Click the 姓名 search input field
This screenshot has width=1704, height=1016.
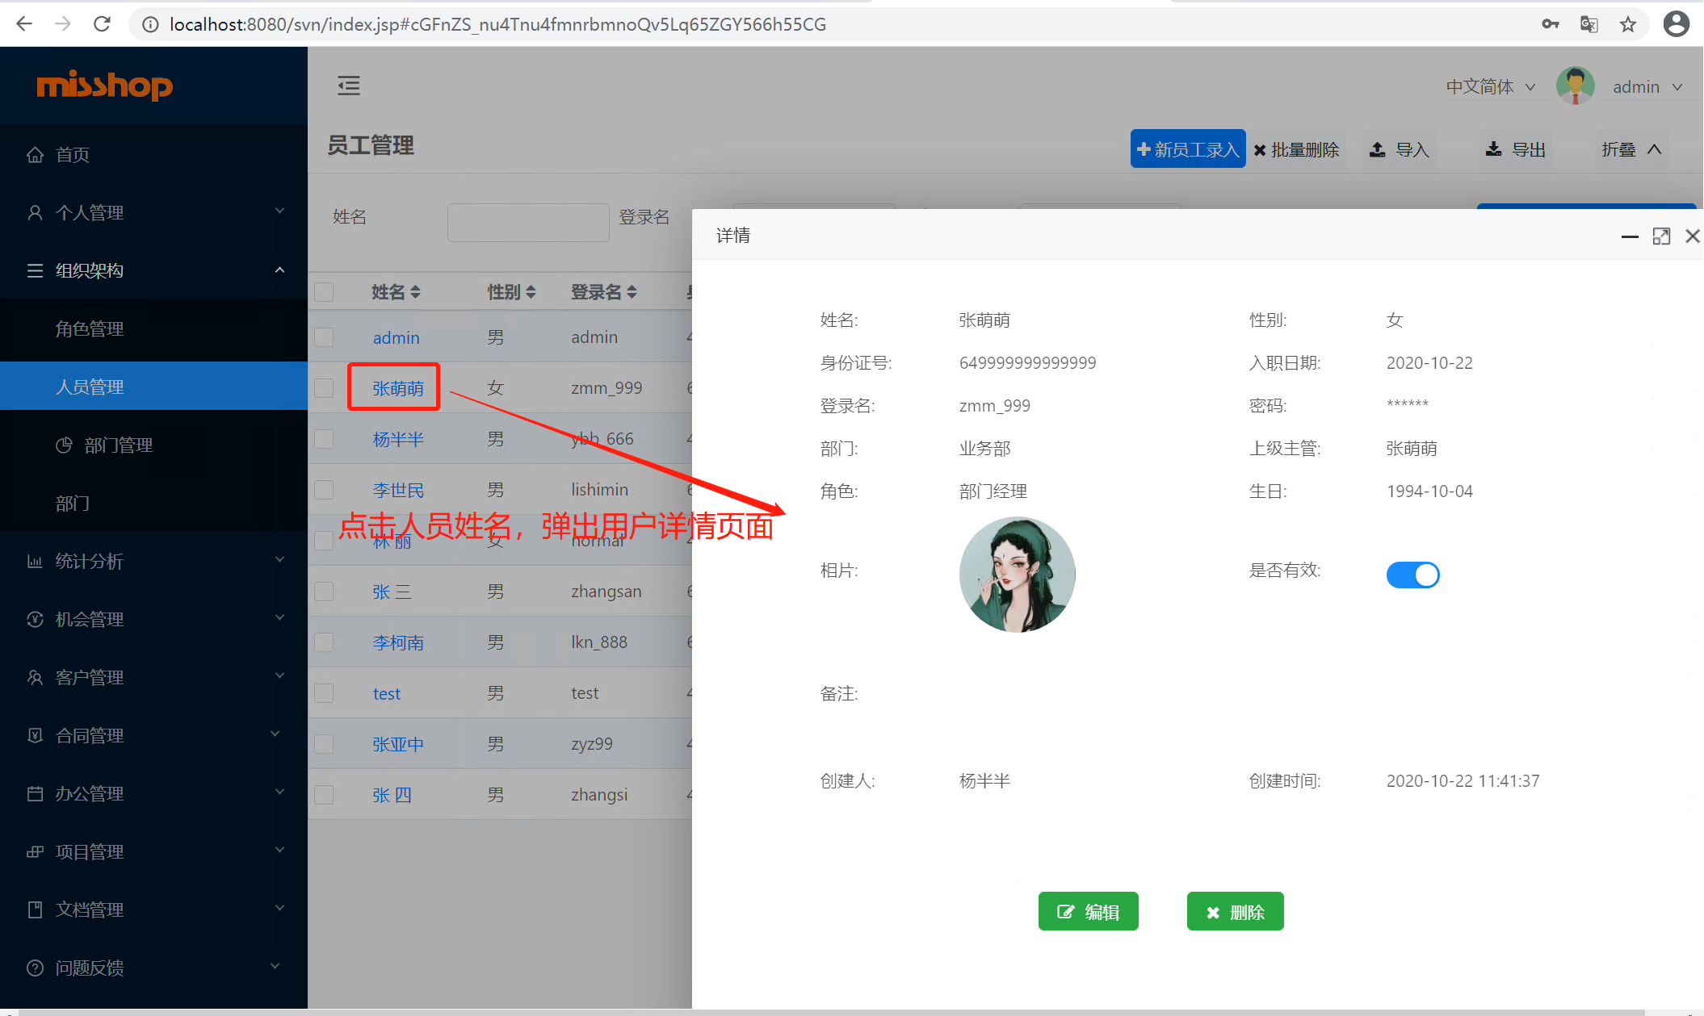(528, 222)
